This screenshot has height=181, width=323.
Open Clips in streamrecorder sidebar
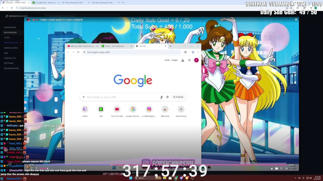pyautogui.click(x=7, y=38)
